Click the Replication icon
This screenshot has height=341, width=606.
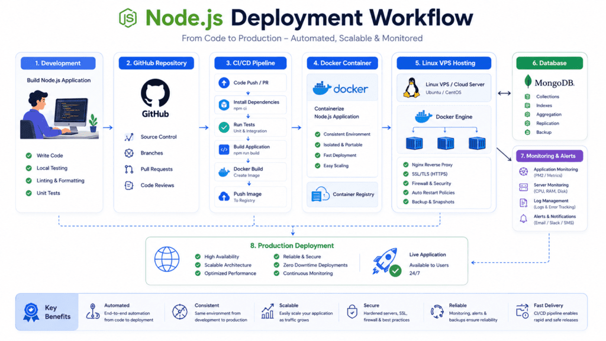[x=527, y=123]
